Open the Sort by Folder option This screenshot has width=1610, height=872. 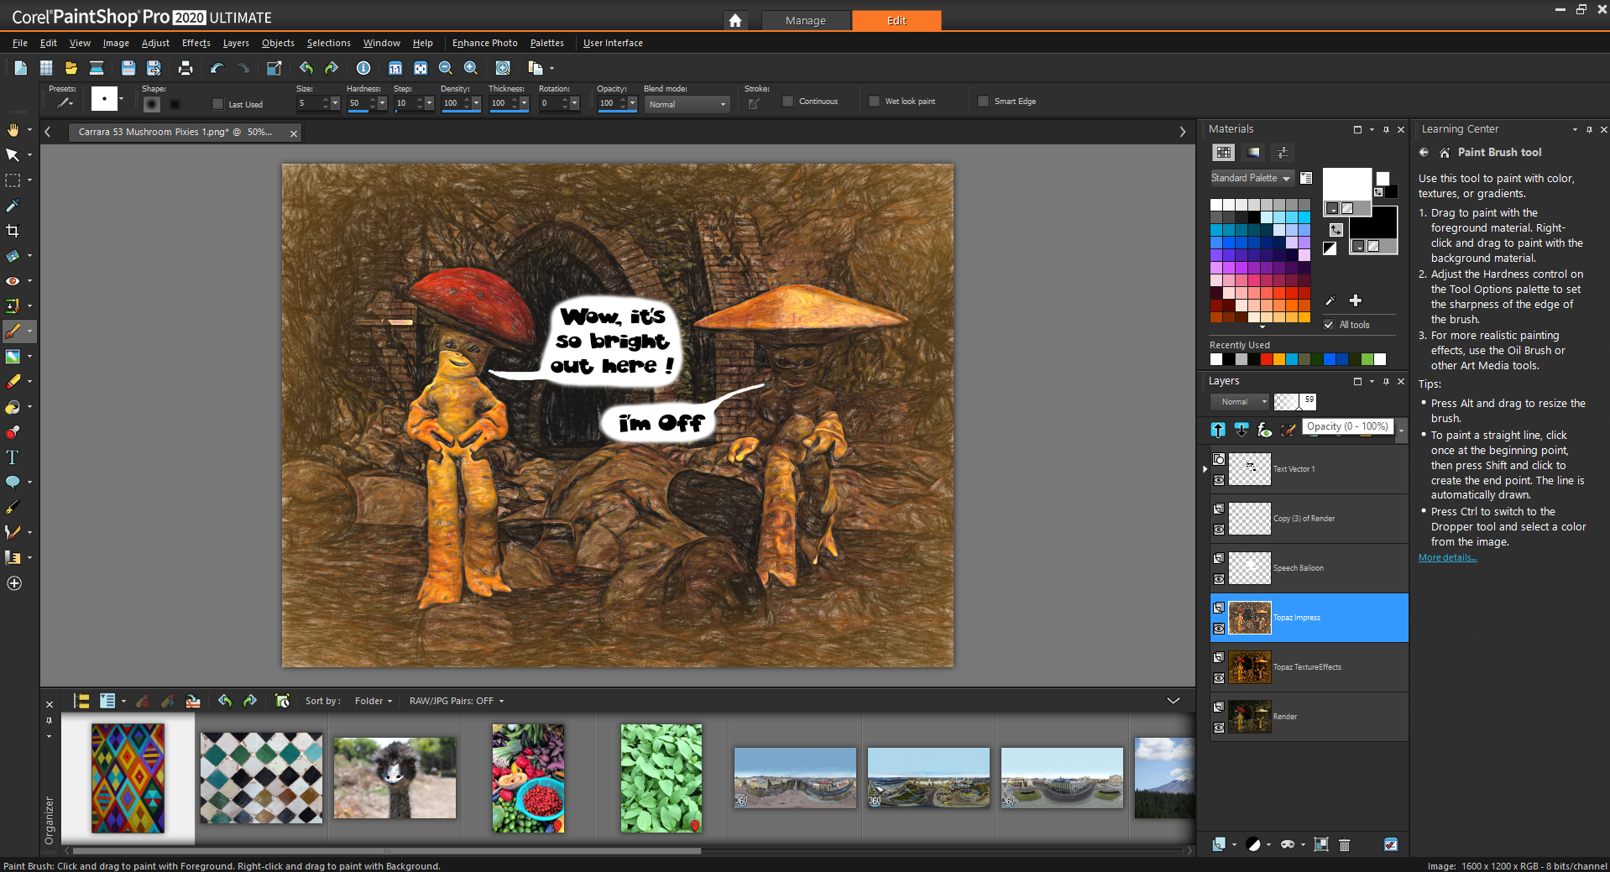click(373, 701)
